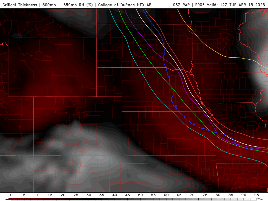
Task: Click the 15 label on the color scale
Action: [x=50, y=195]
